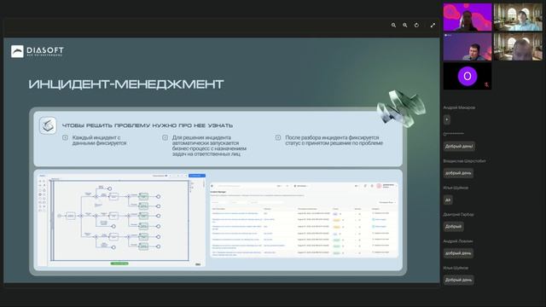Click muted microphone icon on the 'O' tile

pyautogui.click(x=486, y=84)
